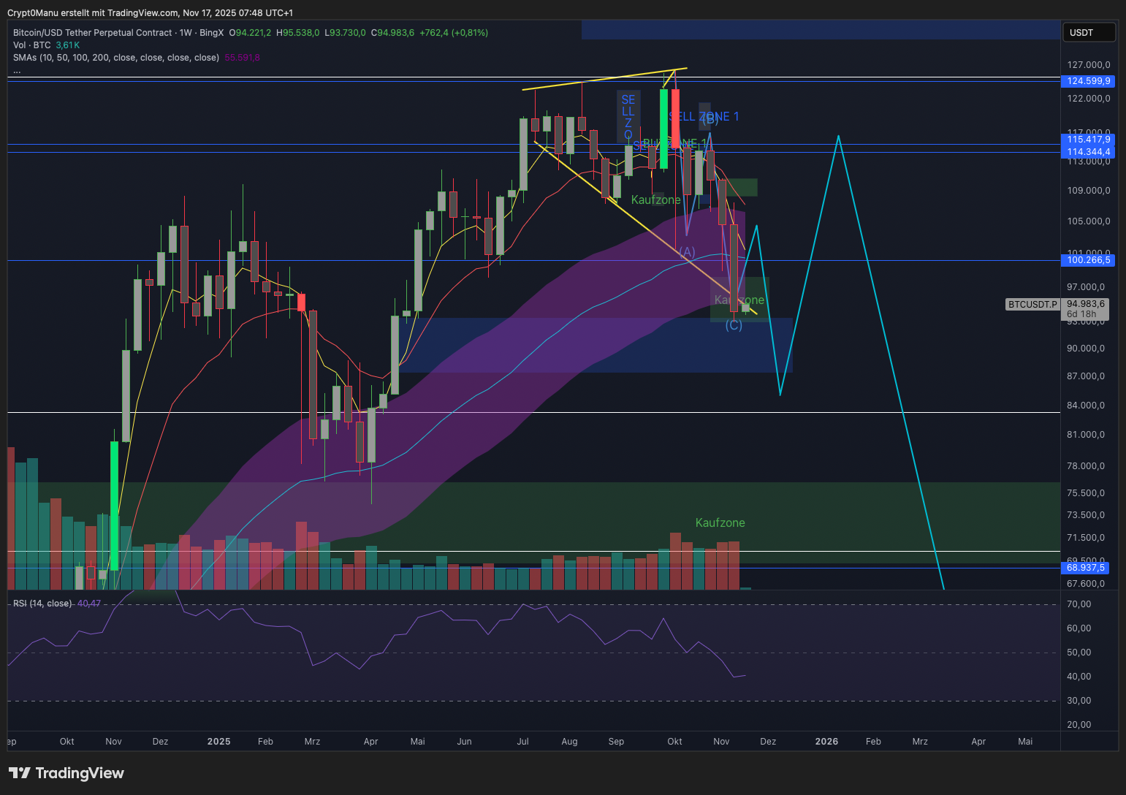The height and width of the screenshot is (795, 1126).
Task: Select the Vol · BTC indicator legend
Action: (31, 45)
